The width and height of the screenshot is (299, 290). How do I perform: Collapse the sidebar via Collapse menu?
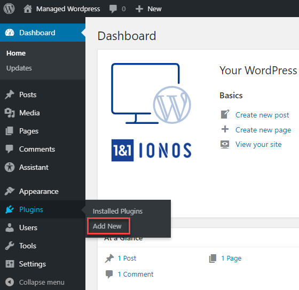coord(42,282)
